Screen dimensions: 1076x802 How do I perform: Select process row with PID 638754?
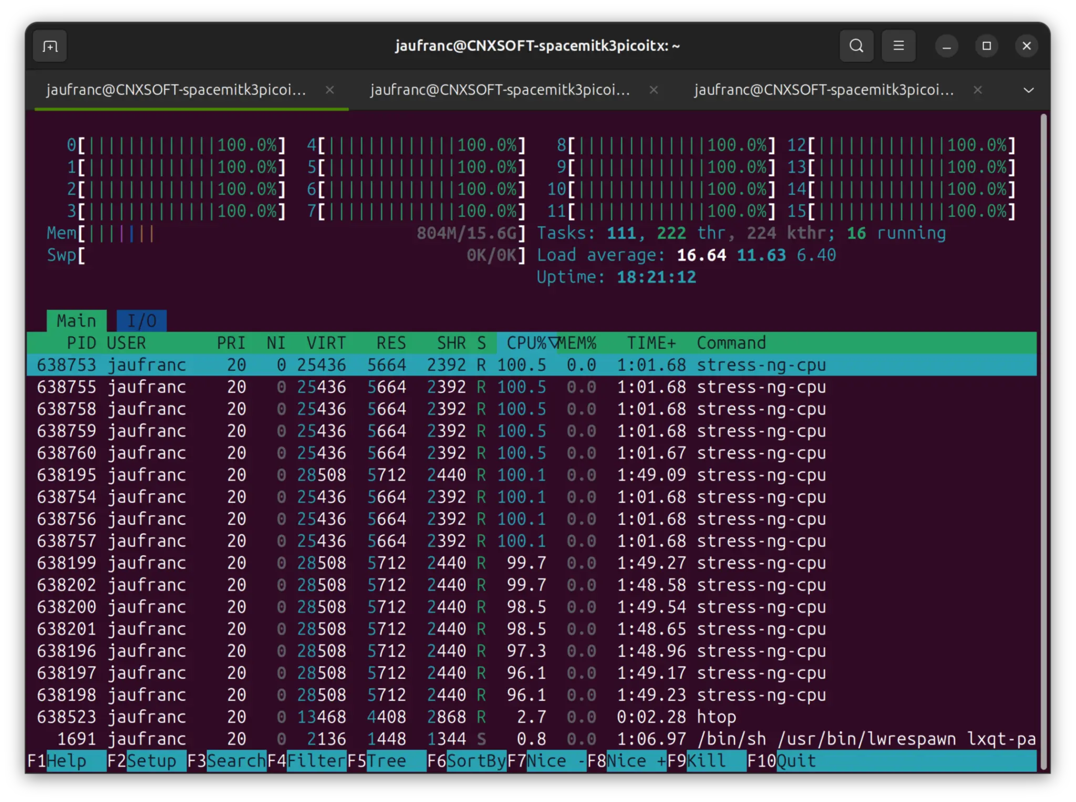[x=532, y=497]
